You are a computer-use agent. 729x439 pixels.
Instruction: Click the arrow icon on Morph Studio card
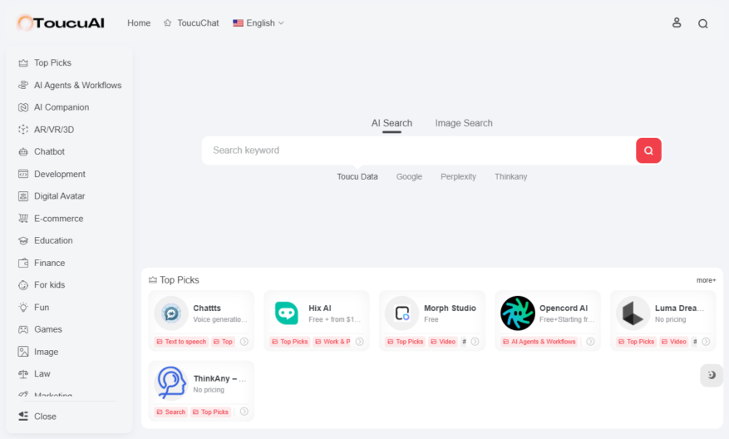point(475,342)
